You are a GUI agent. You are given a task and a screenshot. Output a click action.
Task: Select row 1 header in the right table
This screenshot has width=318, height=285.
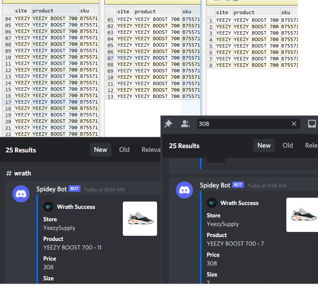click(211, 20)
